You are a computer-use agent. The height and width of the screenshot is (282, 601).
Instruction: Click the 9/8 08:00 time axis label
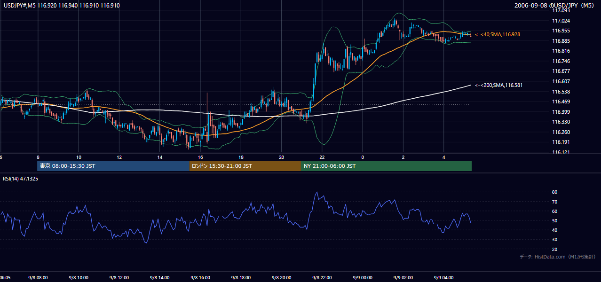(38, 277)
